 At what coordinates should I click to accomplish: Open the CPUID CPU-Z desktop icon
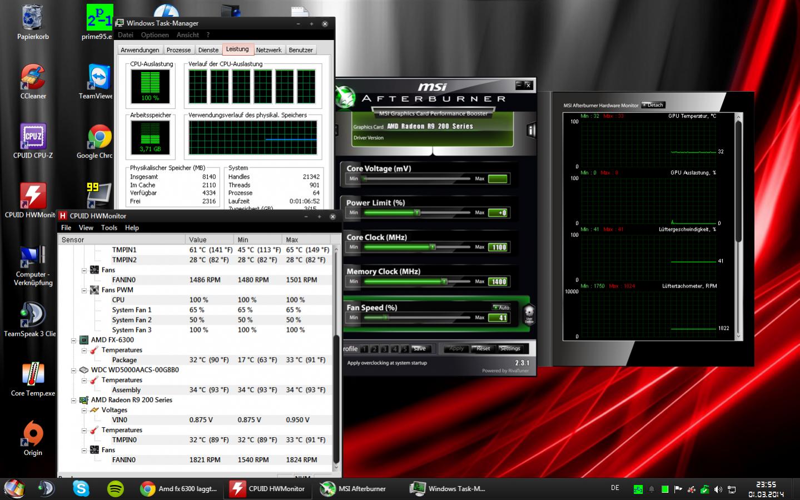pos(33,141)
